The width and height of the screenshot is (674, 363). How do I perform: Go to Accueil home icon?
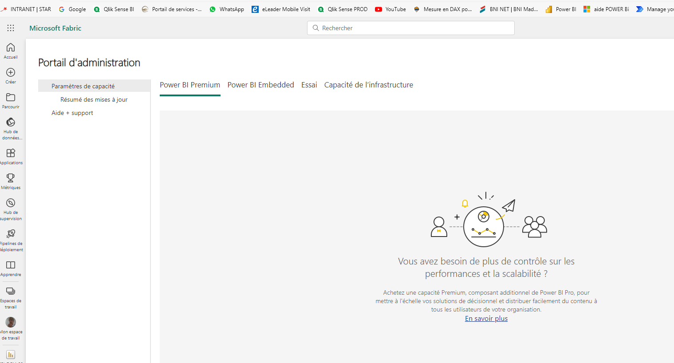point(11,47)
